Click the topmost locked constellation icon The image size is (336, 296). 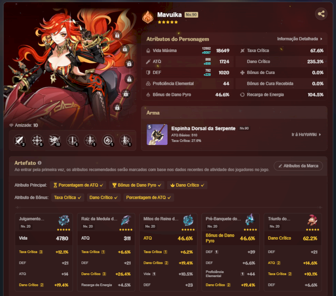[x=117, y=35]
